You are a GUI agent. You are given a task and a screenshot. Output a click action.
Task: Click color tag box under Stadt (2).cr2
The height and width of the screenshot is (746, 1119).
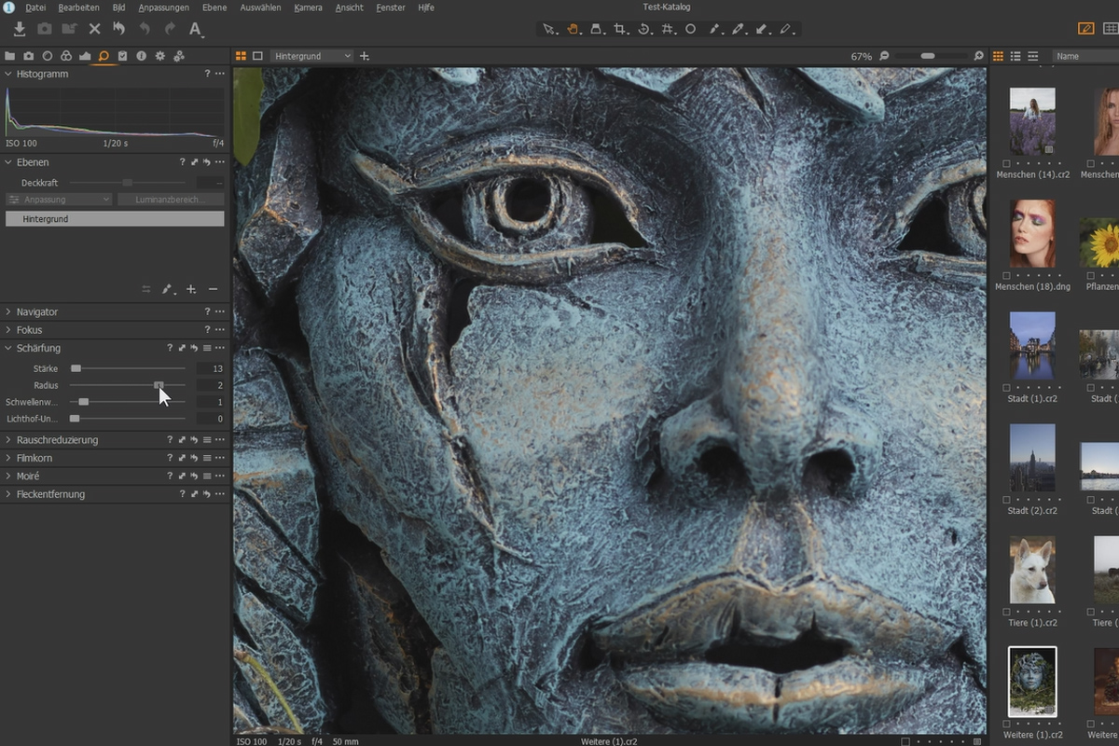click(1006, 500)
